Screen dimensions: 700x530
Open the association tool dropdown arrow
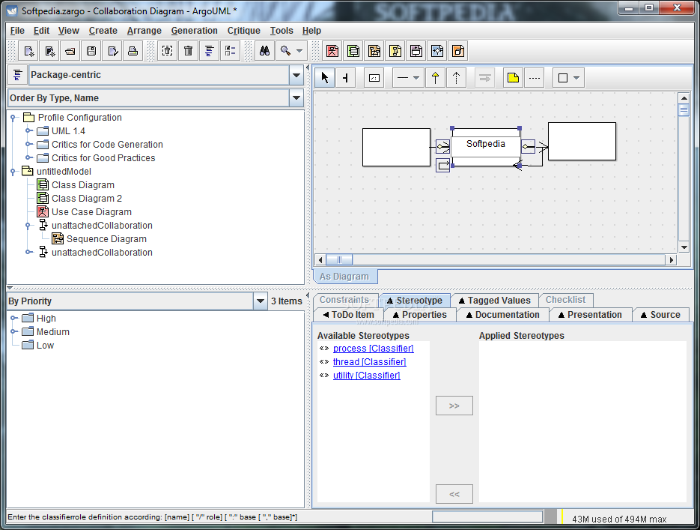pyautogui.click(x=416, y=78)
